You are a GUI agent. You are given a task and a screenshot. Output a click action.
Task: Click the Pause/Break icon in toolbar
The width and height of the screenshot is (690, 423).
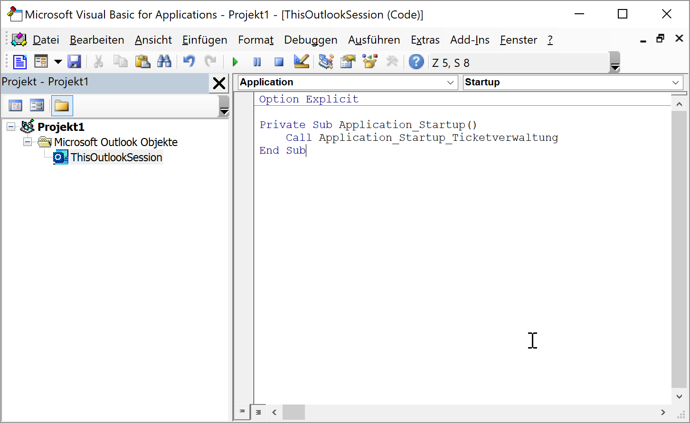(x=257, y=62)
